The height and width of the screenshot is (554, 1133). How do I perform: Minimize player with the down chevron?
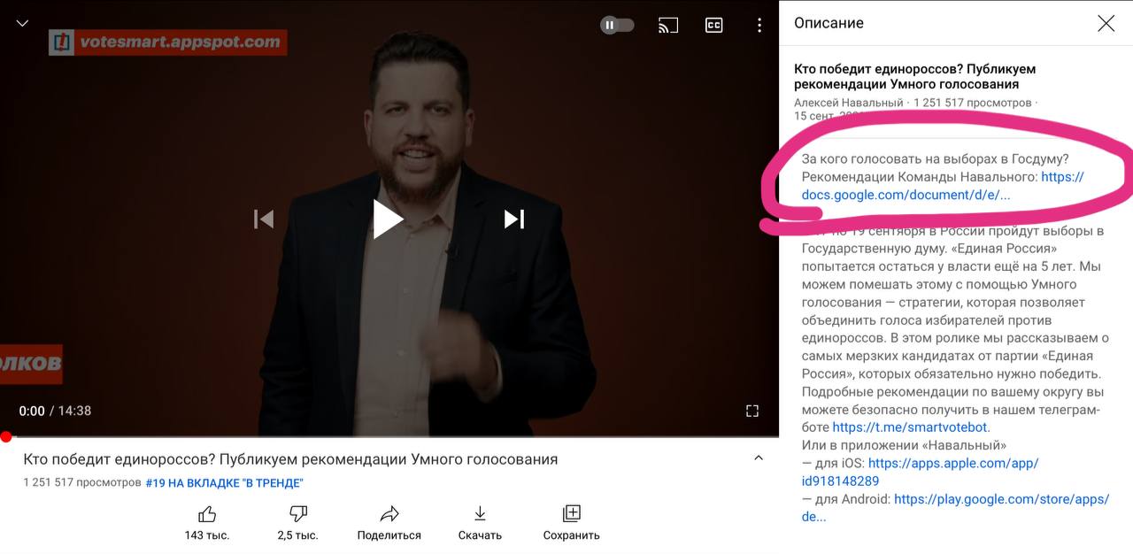tap(23, 24)
